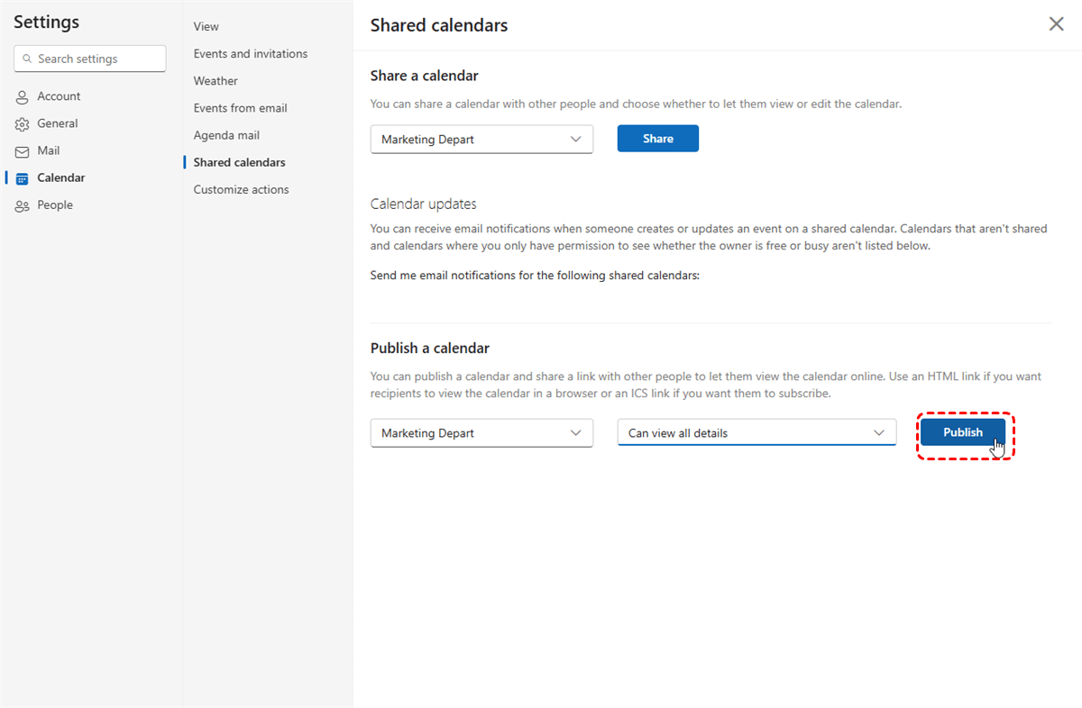Click the Account person icon

pos(23,97)
